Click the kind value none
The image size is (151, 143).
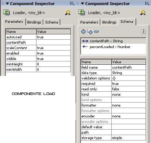pos(129,94)
